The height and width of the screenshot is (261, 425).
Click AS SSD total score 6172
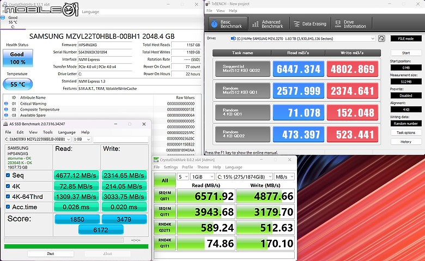pos(101,230)
